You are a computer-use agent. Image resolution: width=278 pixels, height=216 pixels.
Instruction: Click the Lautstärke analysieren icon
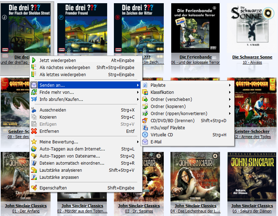34,170
